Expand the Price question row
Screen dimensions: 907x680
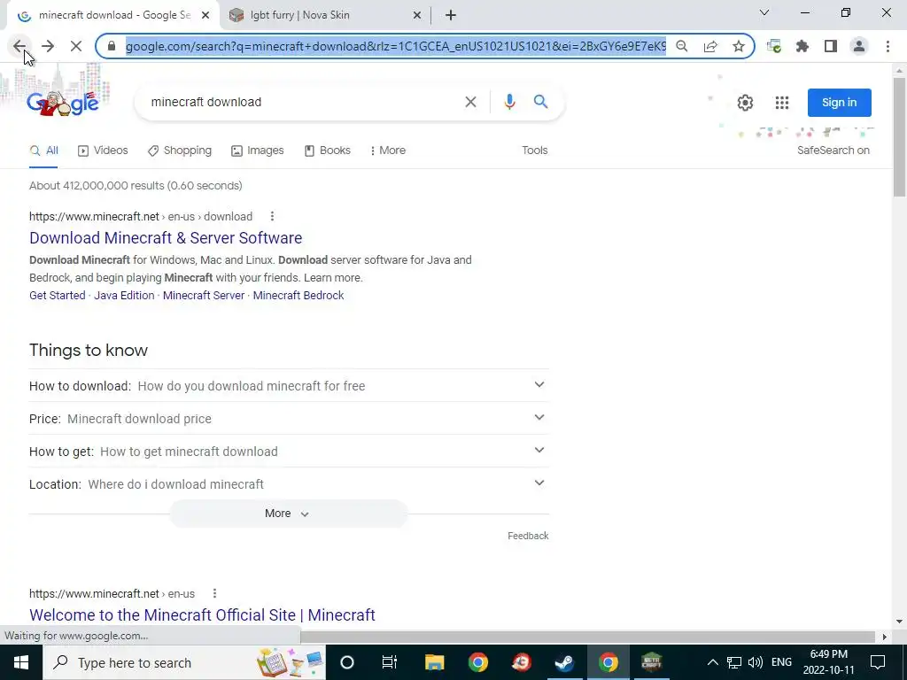[289, 419]
